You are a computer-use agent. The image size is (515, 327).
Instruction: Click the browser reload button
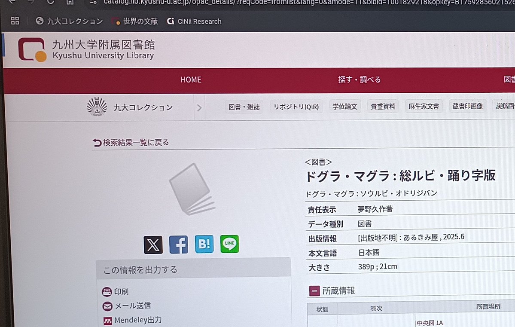tap(51, 2)
